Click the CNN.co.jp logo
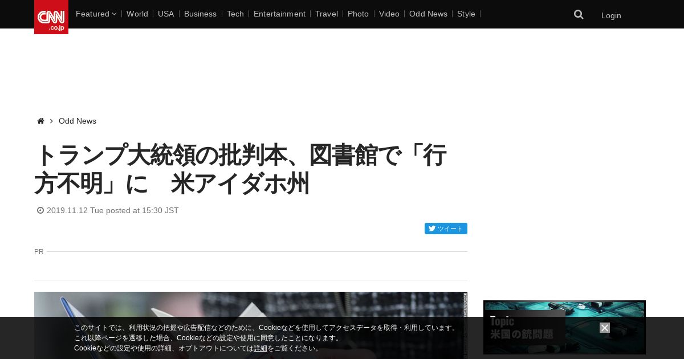This screenshot has width=684, height=359. pos(51,17)
